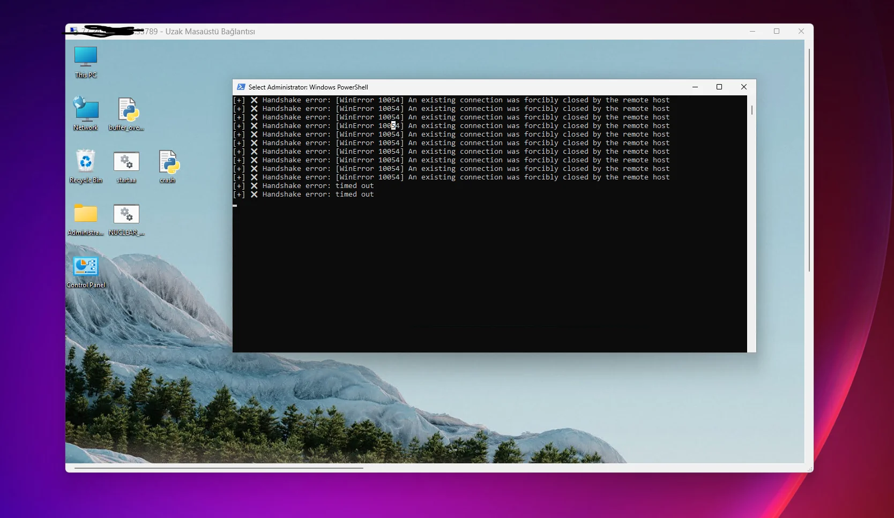This screenshot has height=518, width=894.
Task: Maximize the PowerShell window
Action: pyautogui.click(x=719, y=87)
